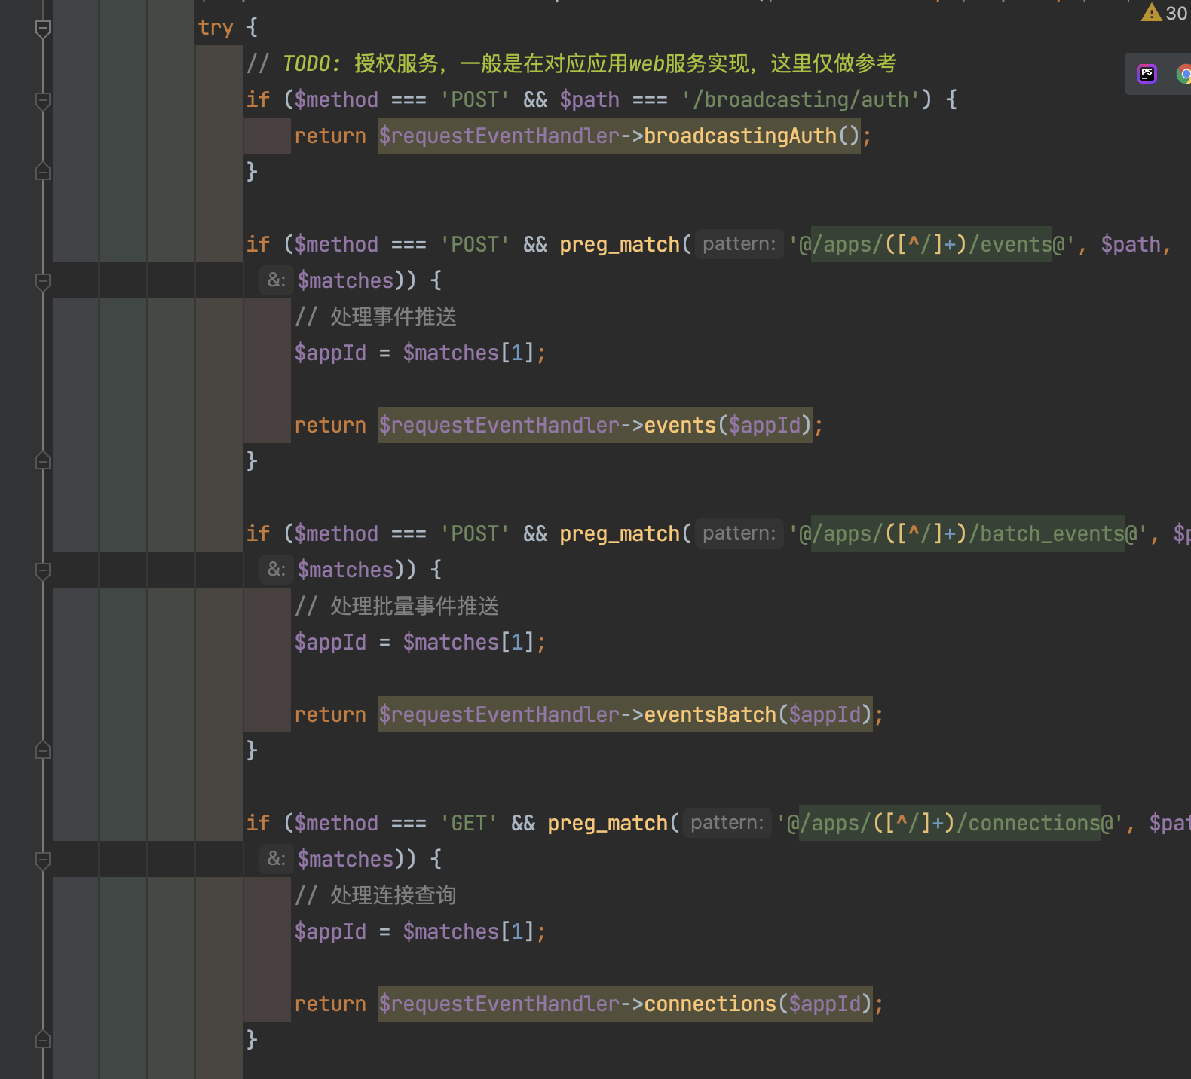Click the $path variable in broadcasting condition
1191x1079 pixels.
pos(589,99)
